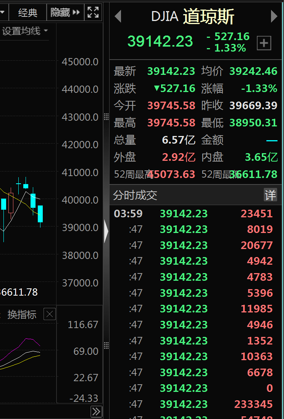Select the trade with volume 20677
The width and height of the screenshot is (284, 419).
195,245
